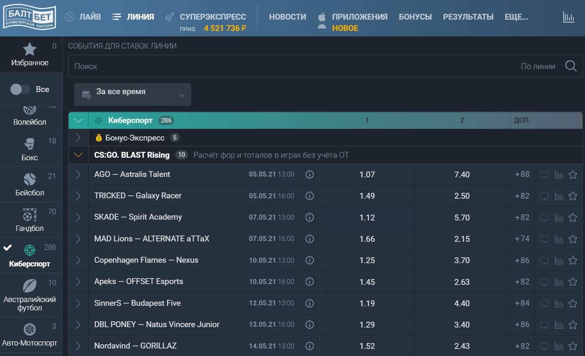Open broadcast icon for MAD Lions match
The height and width of the screenshot is (356, 585).
(x=544, y=239)
